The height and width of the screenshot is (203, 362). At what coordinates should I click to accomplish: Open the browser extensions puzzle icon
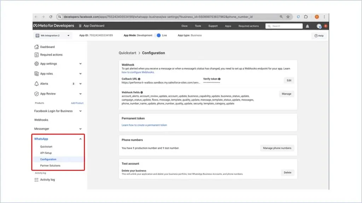(306, 17)
